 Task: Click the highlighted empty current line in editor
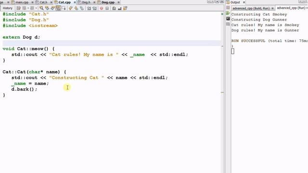coord(112,43)
